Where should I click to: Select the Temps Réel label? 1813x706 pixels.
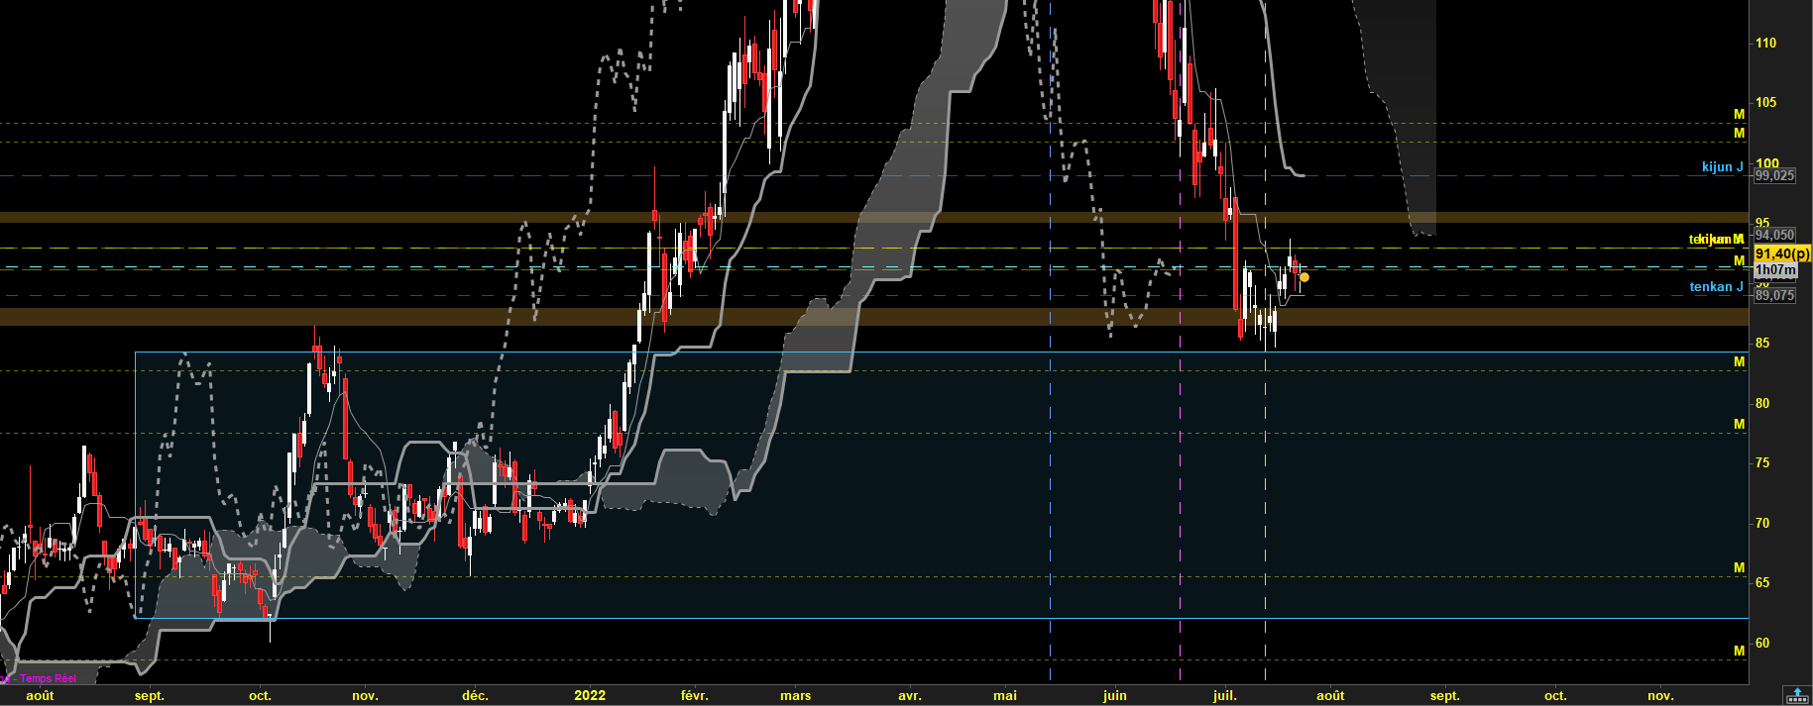click(48, 678)
